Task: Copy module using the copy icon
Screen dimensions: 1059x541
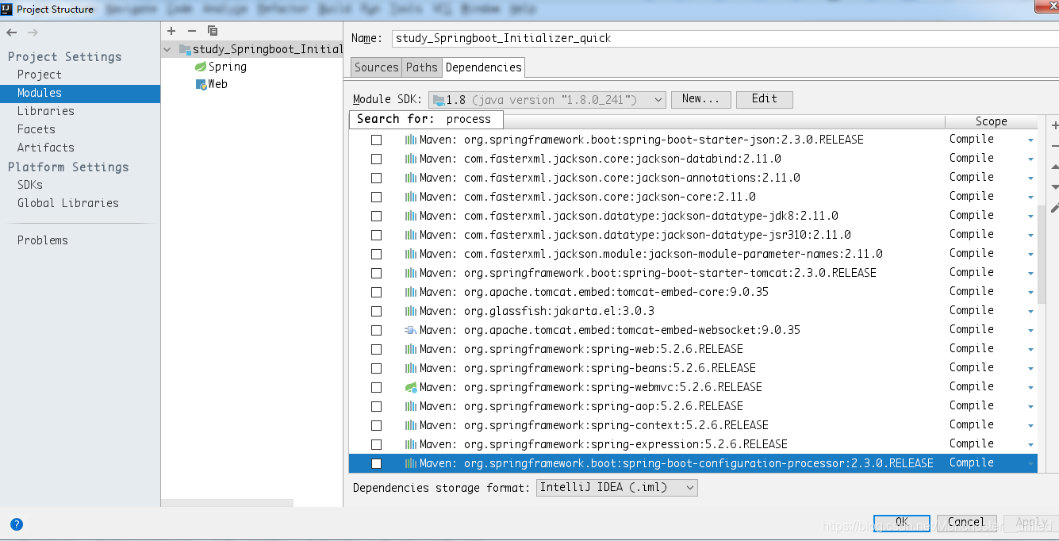Action: click(x=213, y=30)
